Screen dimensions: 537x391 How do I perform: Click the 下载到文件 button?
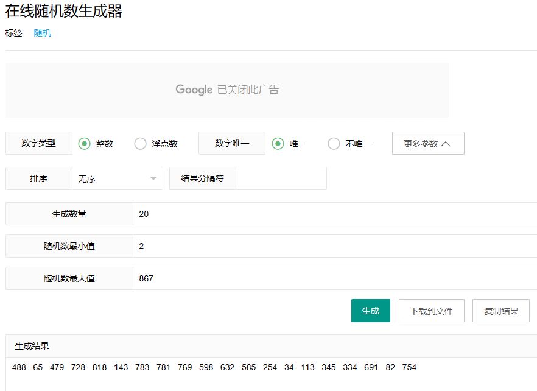point(432,311)
